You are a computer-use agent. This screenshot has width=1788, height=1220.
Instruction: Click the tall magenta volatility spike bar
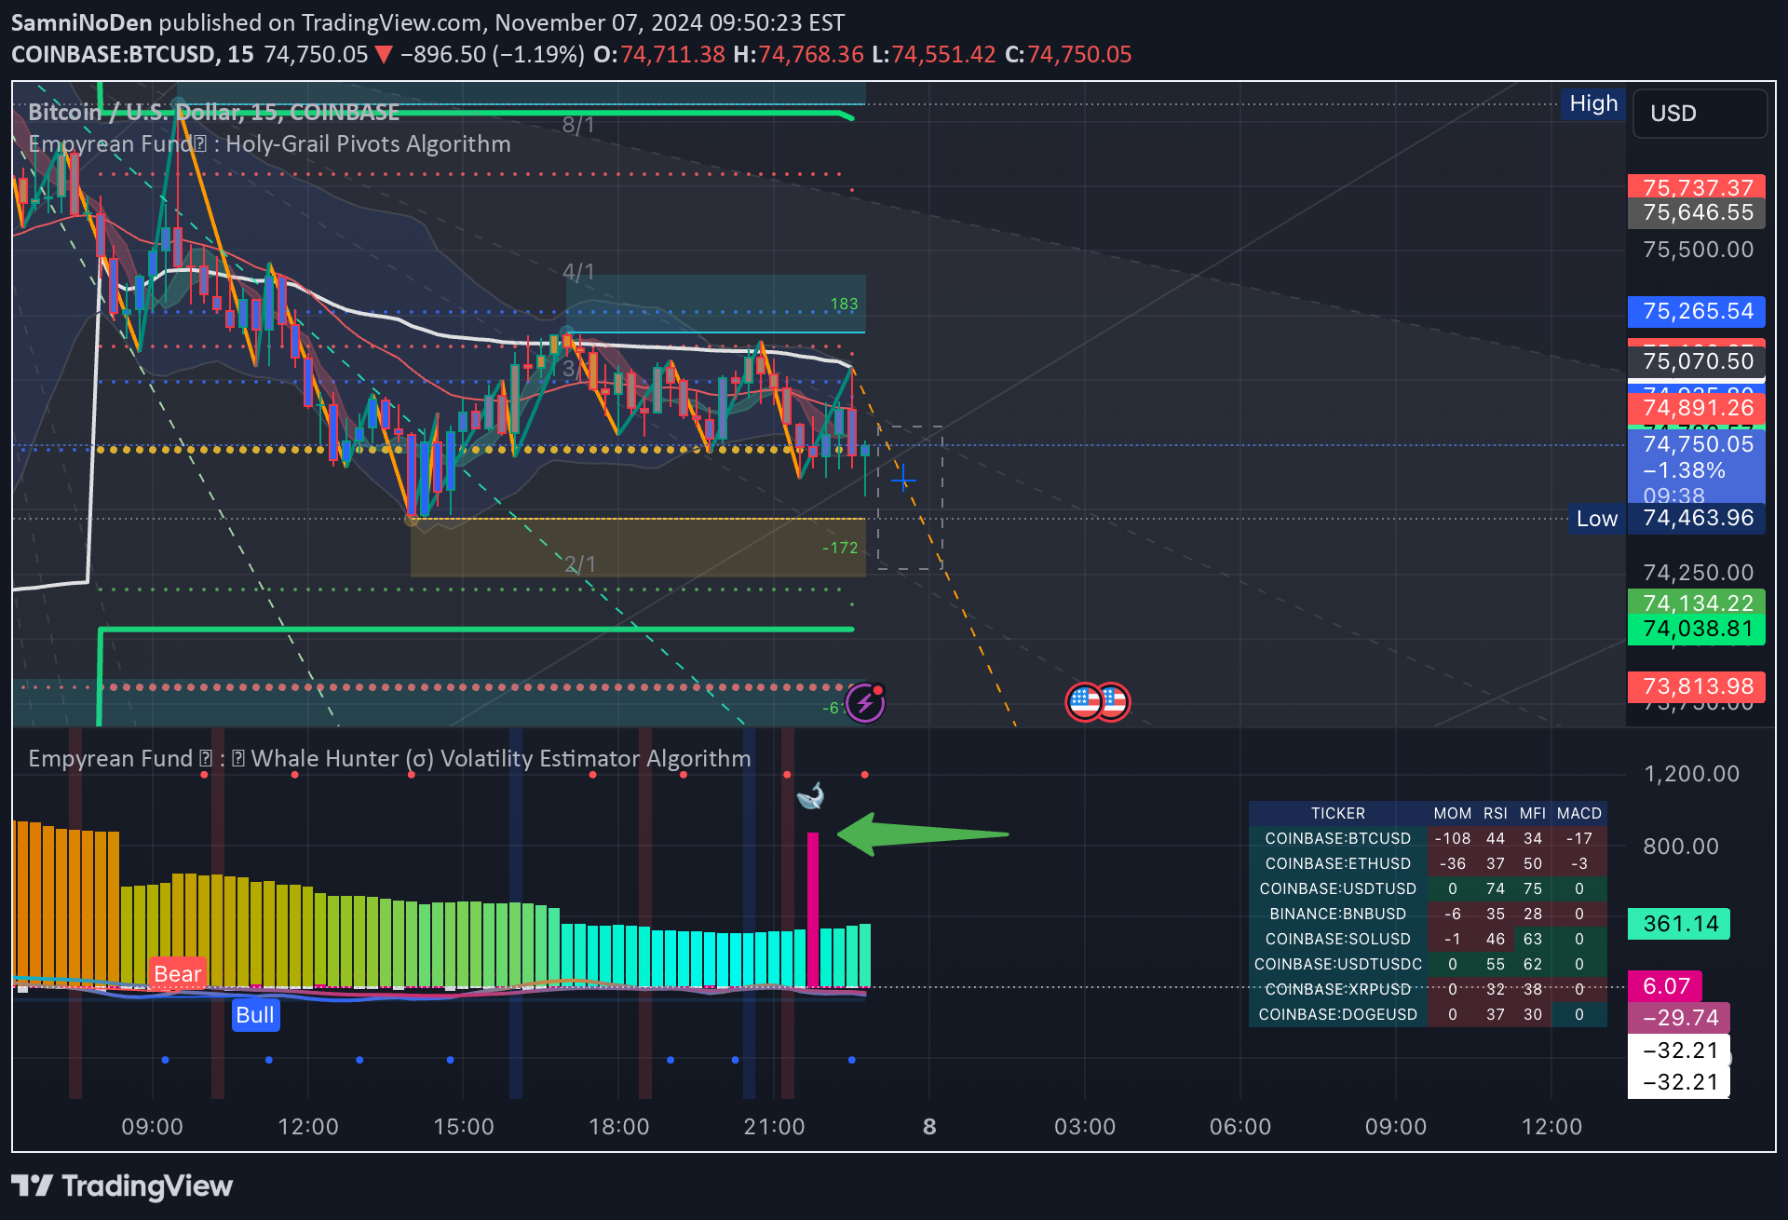tap(813, 909)
